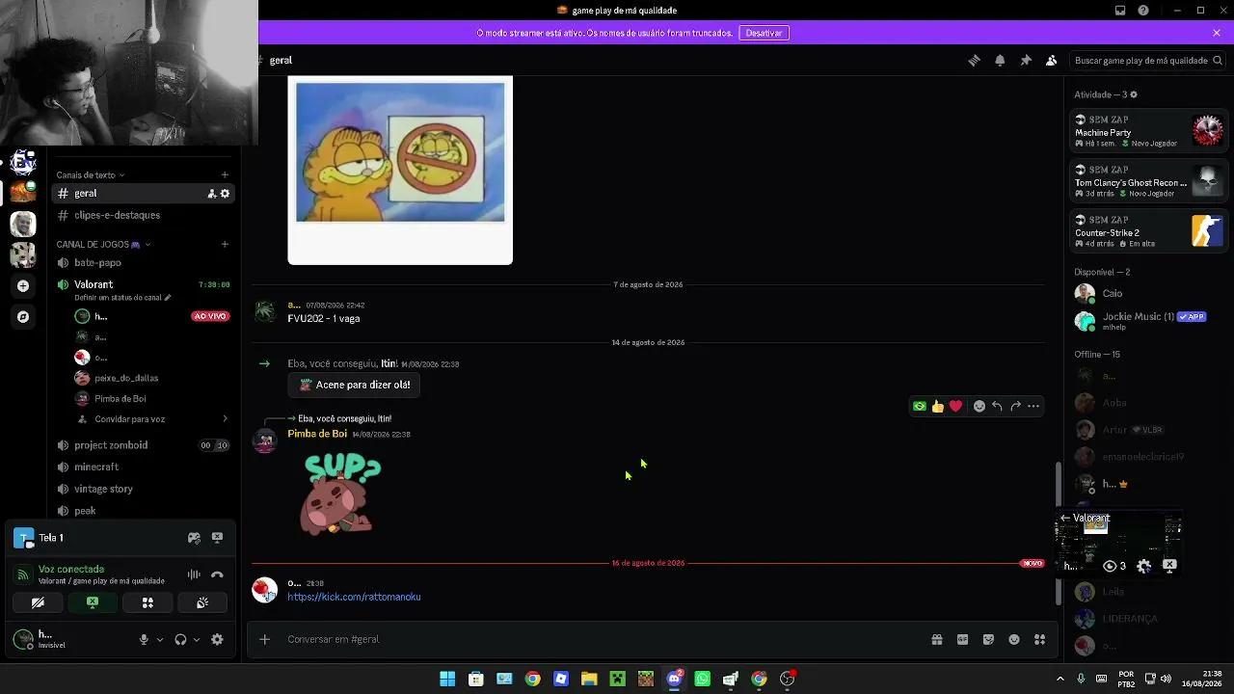Mute the microphone in the user panel
1234x694 pixels.
pyautogui.click(x=144, y=639)
